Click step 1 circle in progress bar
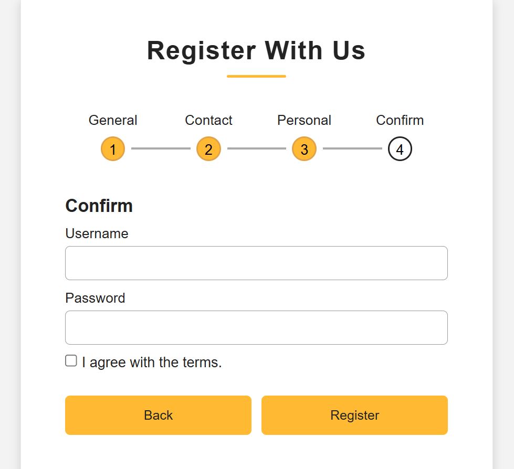This screenshot has width=514, height=469. [x=113, y=149]
